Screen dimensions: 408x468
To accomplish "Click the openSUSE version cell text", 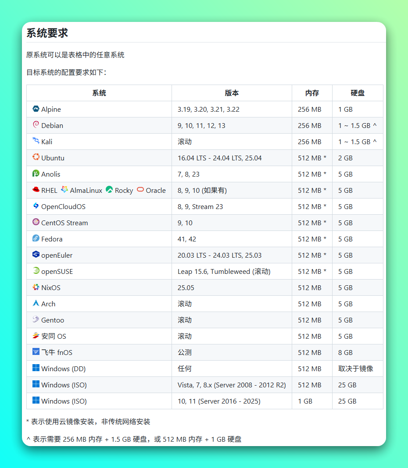I will pos(224,271).
